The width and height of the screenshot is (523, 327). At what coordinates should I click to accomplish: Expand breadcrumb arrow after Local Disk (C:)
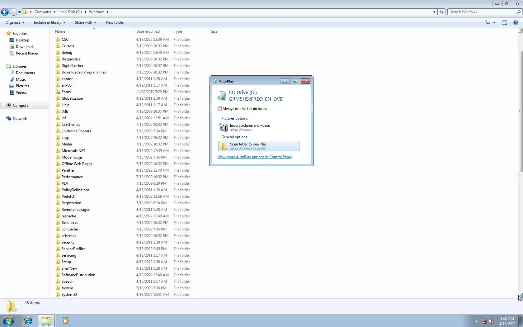(x=85, y=12)
